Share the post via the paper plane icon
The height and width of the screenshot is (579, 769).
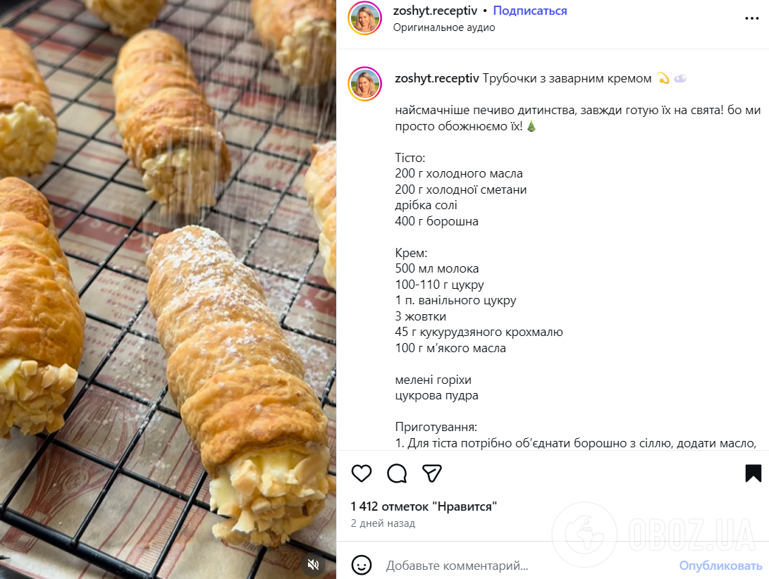pos(432,473)
